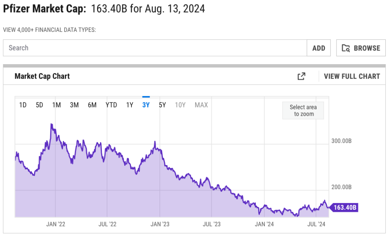Click the pop-out external chart icon
This screenshot has height=236, width=388.
tap(301, 76)
